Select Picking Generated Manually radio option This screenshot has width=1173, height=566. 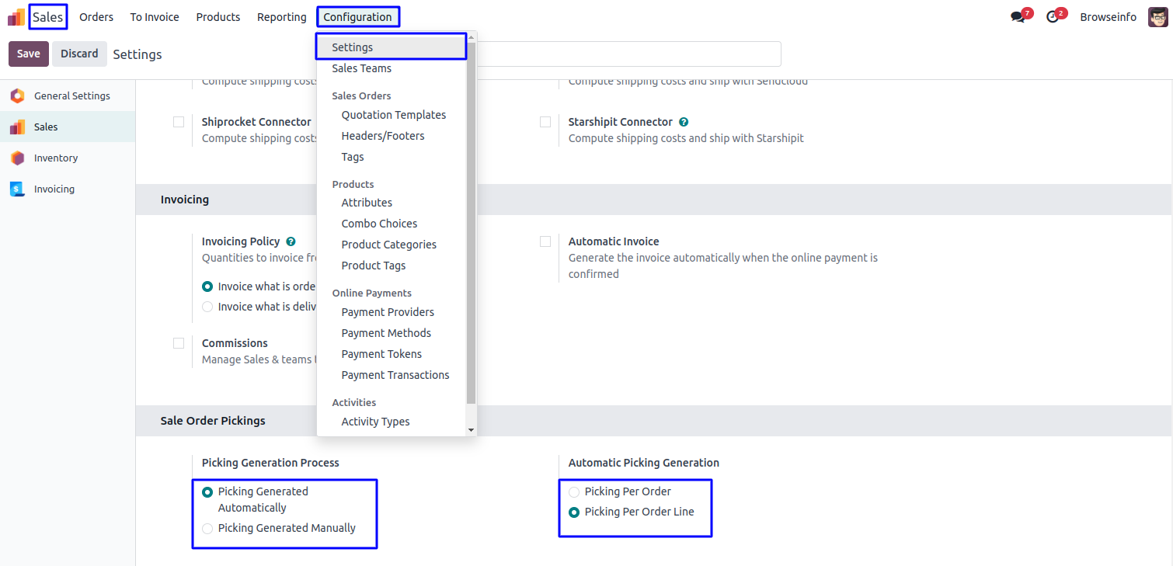[x=207, y=529]
